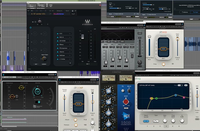This screenshot has width=200, height=131.
Task: Toggle the IN button in StudioRack
Action: click(x=35, y=22)
